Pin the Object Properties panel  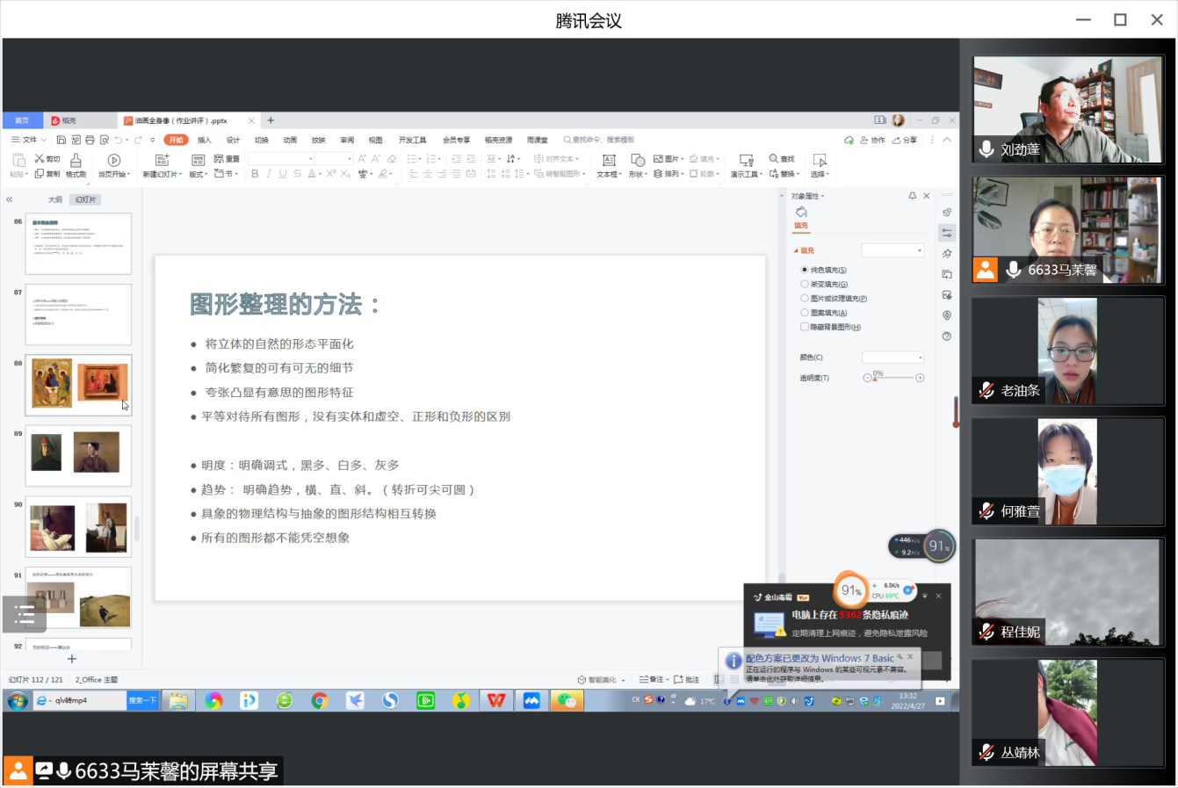pos(912,196)
